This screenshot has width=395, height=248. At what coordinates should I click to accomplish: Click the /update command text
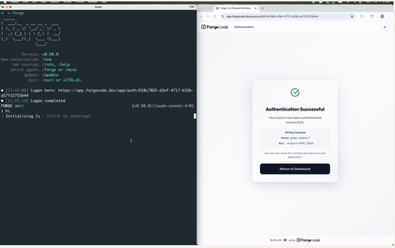click(50, 75)
